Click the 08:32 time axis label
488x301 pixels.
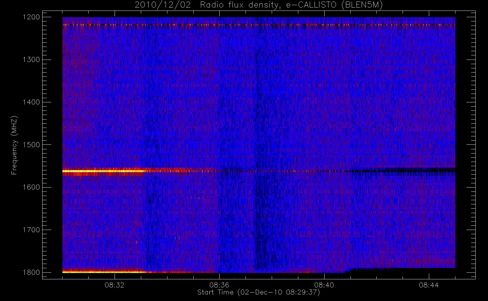114,285
